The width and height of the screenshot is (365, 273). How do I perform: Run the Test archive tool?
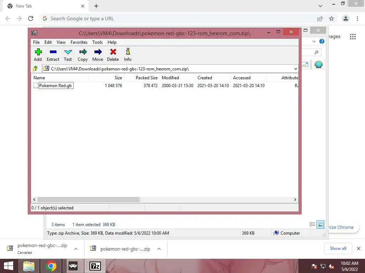(x=68, y=52)
